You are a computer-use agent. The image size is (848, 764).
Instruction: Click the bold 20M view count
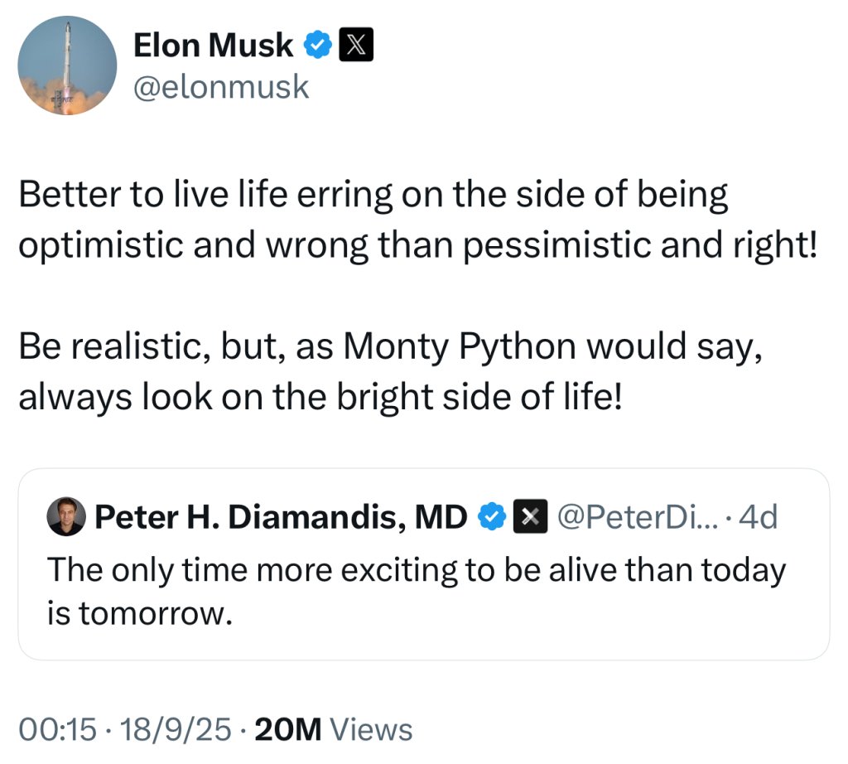click(x=287, y=729)
